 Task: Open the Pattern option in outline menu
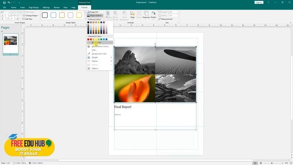[100, 68]
